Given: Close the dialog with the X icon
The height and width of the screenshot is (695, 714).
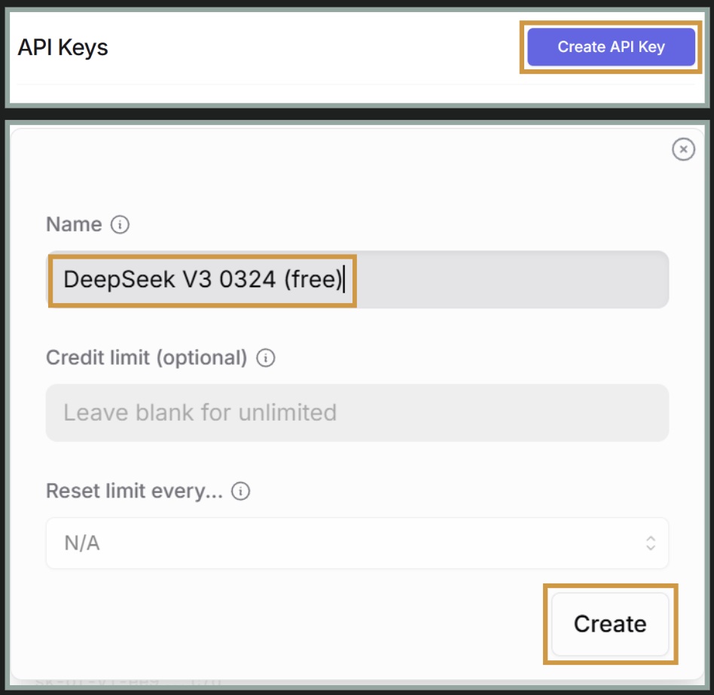Looking at the screenshot, I should click(x=682, y=150).
